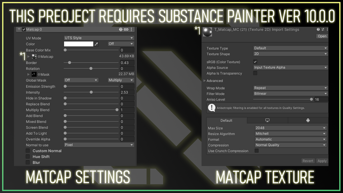Click the Matcap texture picker circle
The height and width of the screenshot is (193, 343).
click(x=39, y=57)
